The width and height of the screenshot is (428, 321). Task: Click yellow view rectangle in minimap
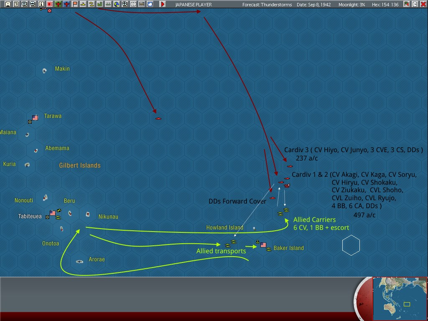click(407, 304)
